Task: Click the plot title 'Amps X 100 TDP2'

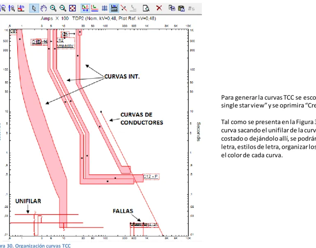Action: tap(98, 18)
